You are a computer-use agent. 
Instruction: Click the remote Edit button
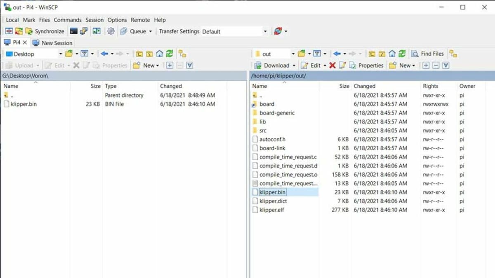(x=311, y=65)
